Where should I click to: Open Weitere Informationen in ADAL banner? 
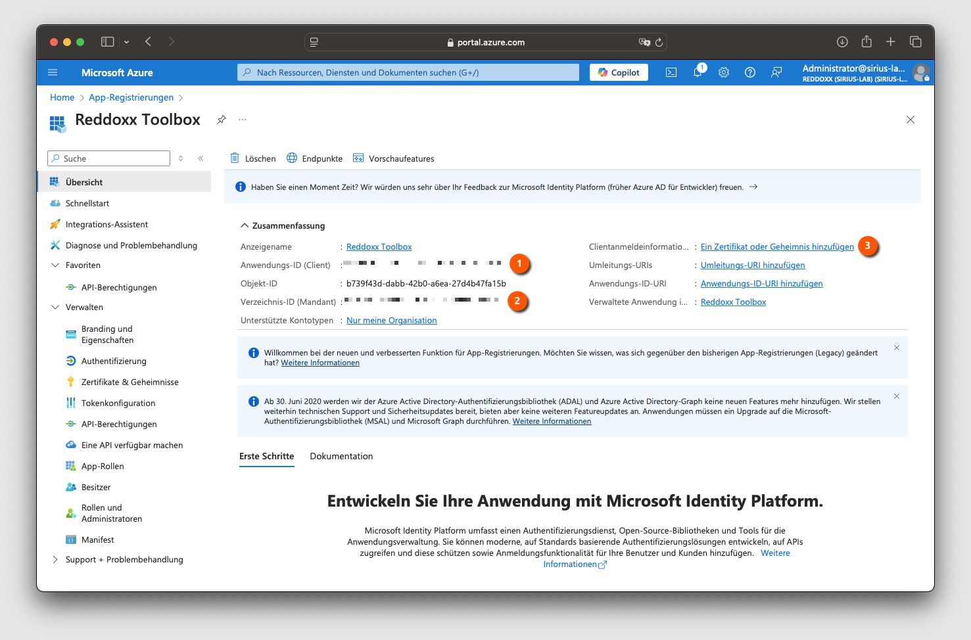click(552, 421)
